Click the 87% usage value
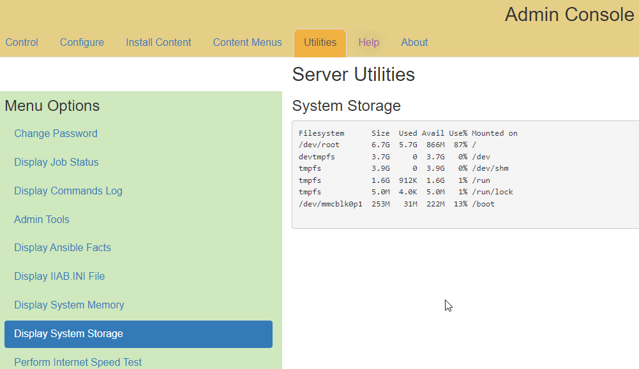 tap(460, 145)
